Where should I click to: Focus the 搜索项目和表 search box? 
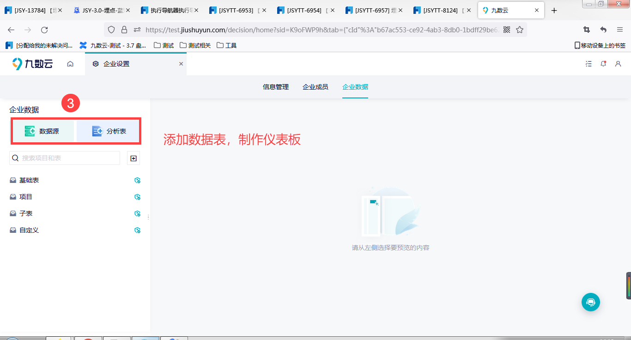pyautogui.click(x=65, y=158)
